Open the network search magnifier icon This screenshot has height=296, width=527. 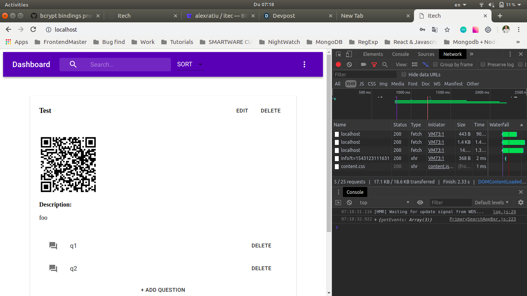point(385,65)
